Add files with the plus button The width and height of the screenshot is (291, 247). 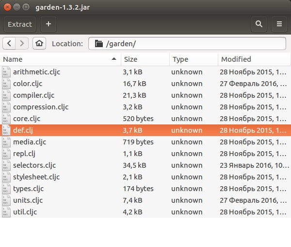[x=48, y=24]
